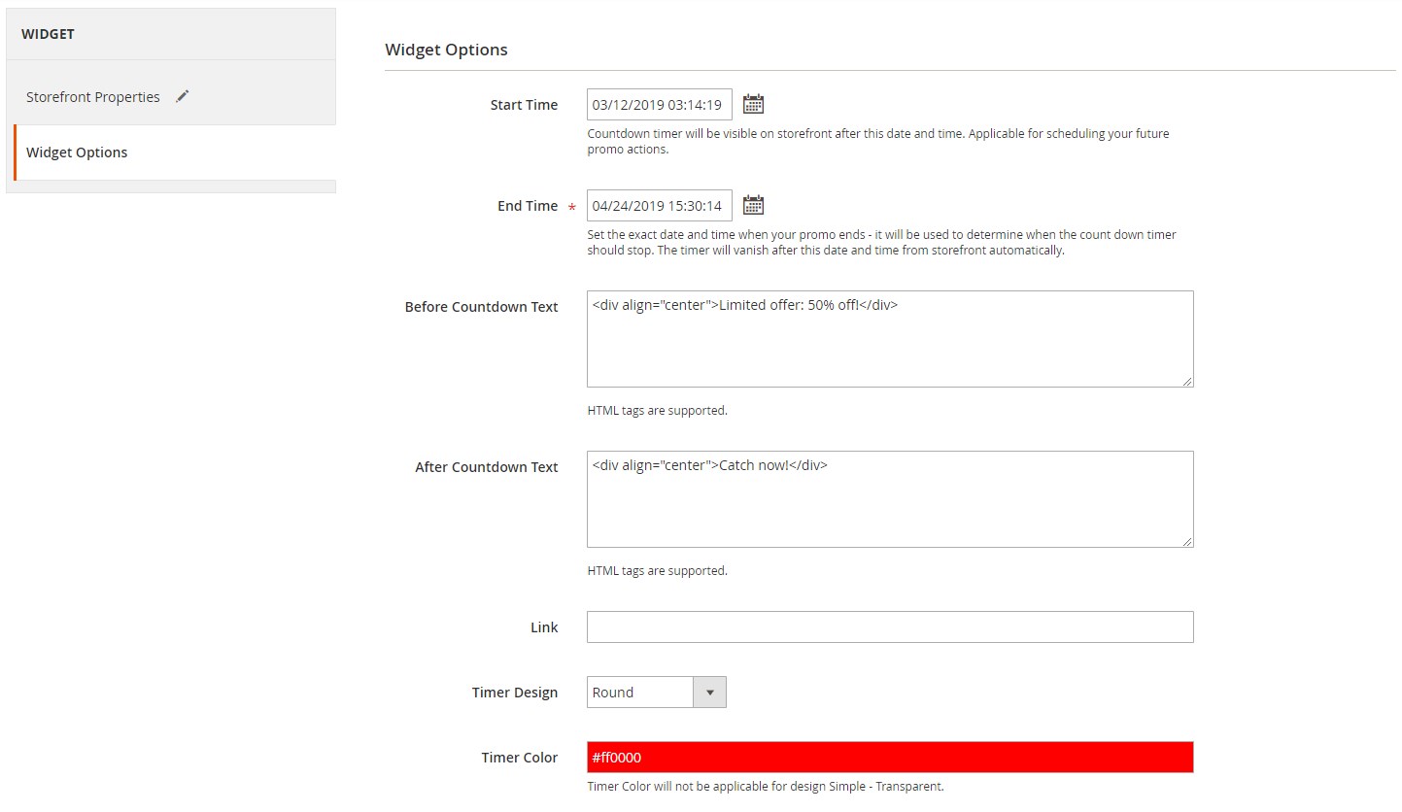Open the Start Time calendar picker icon
This screenshot has height=812, width=1402.
click(x=753, y=104)
